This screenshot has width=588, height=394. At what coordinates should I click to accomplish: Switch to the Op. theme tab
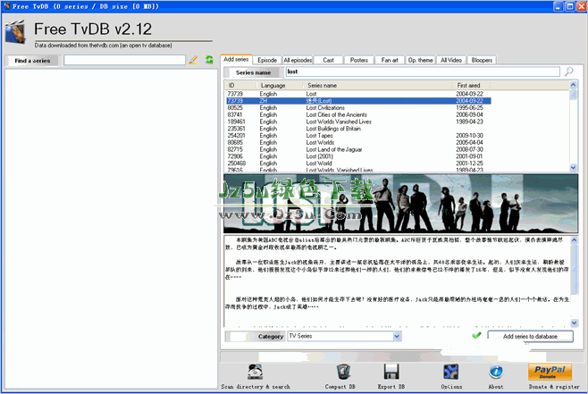tap(420, 60)
